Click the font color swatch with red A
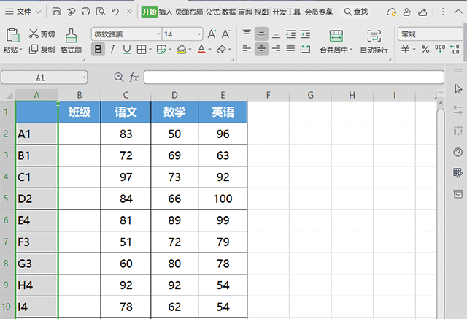467x319 pixels. point(201,50)
